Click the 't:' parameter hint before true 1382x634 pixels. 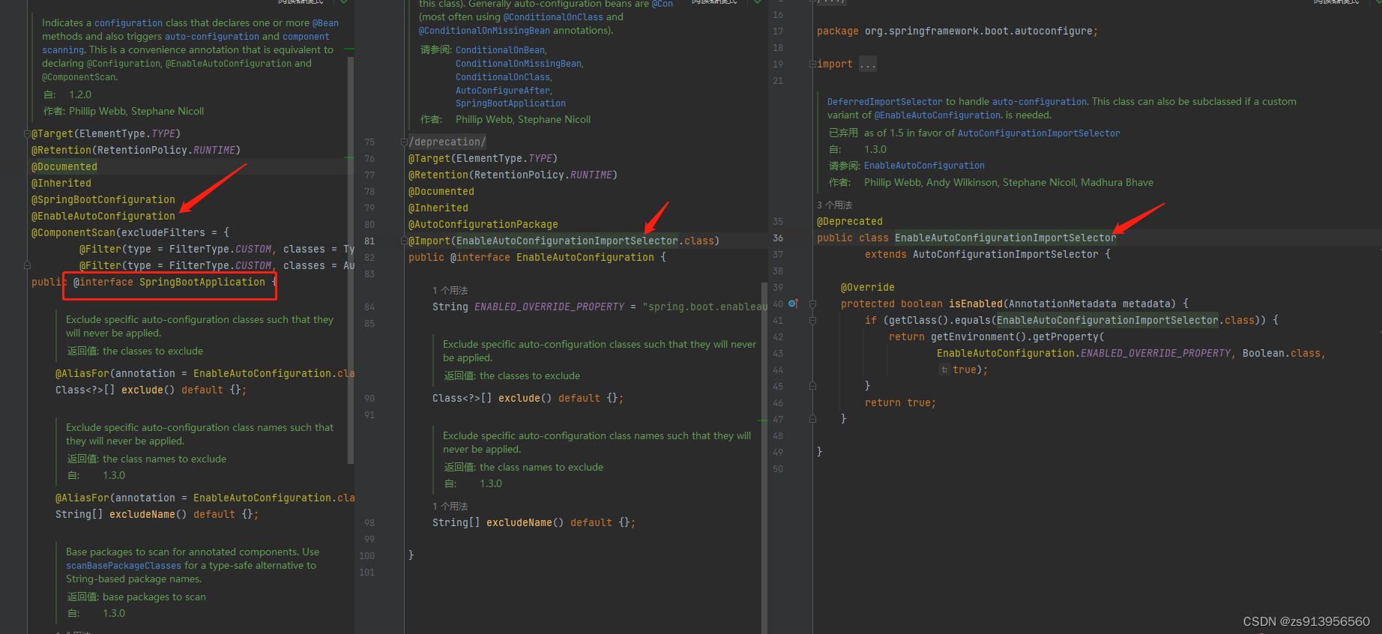(x=944, y=370)
